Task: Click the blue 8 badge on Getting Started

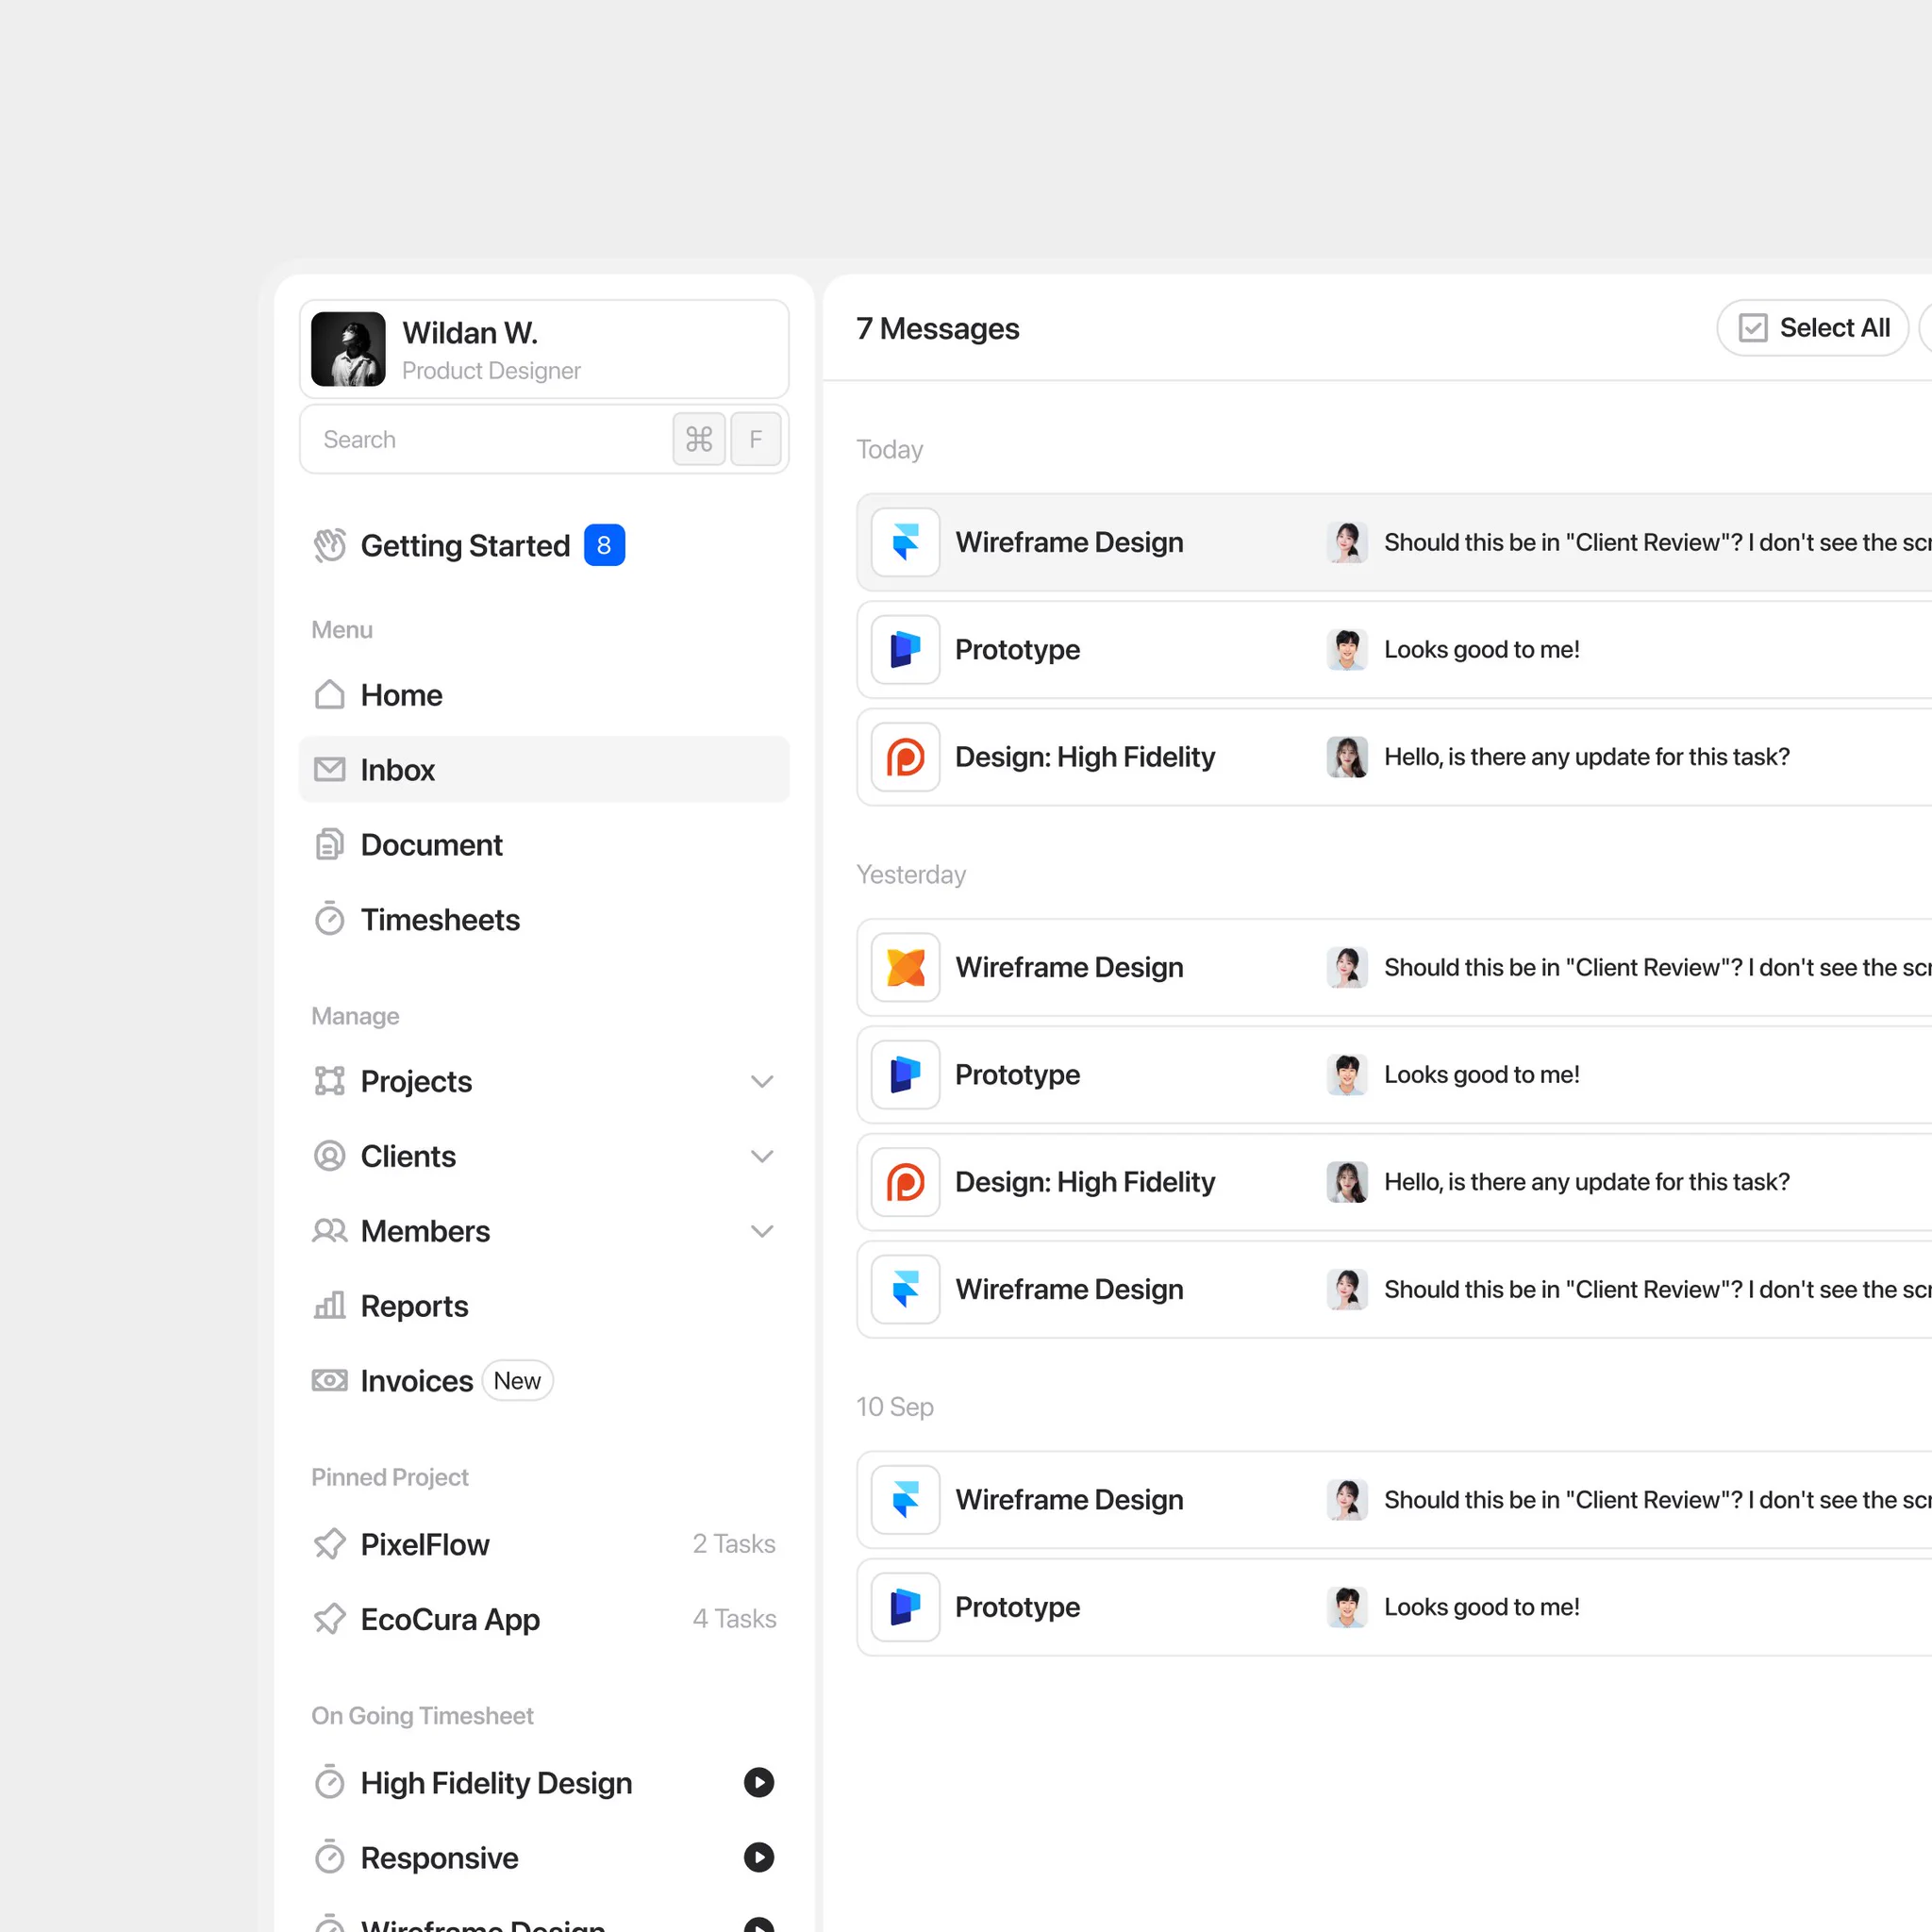Action: 604,545
